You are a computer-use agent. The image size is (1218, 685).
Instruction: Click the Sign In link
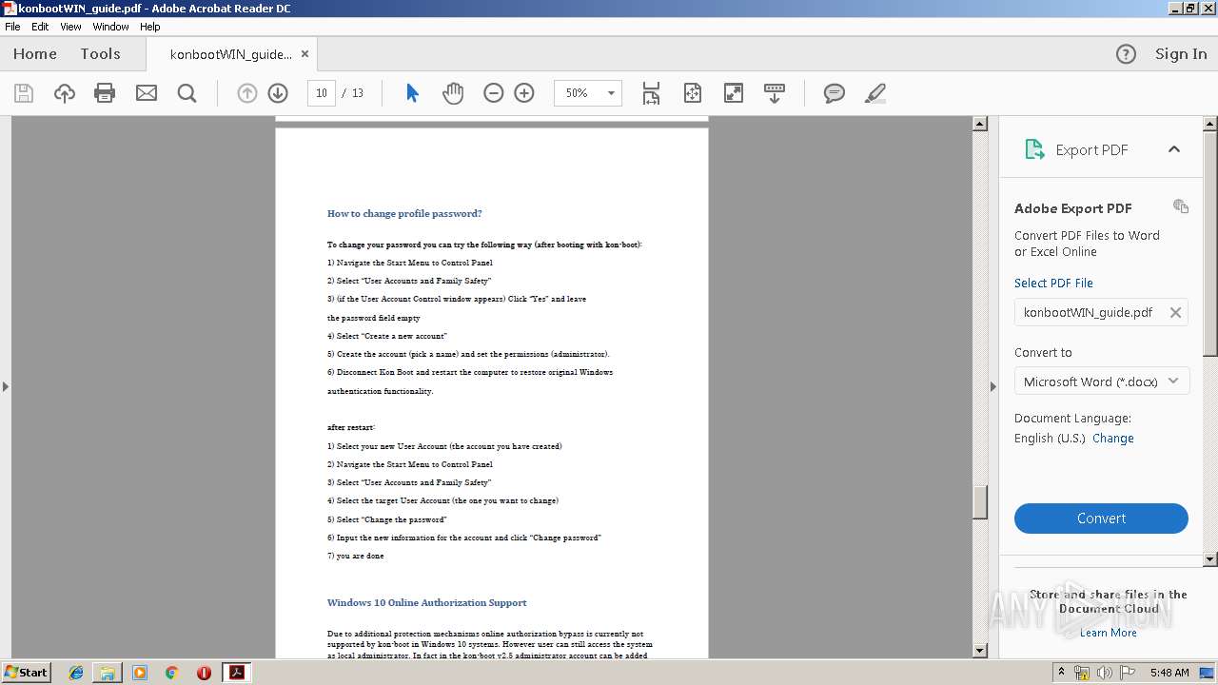point(1181,54)
